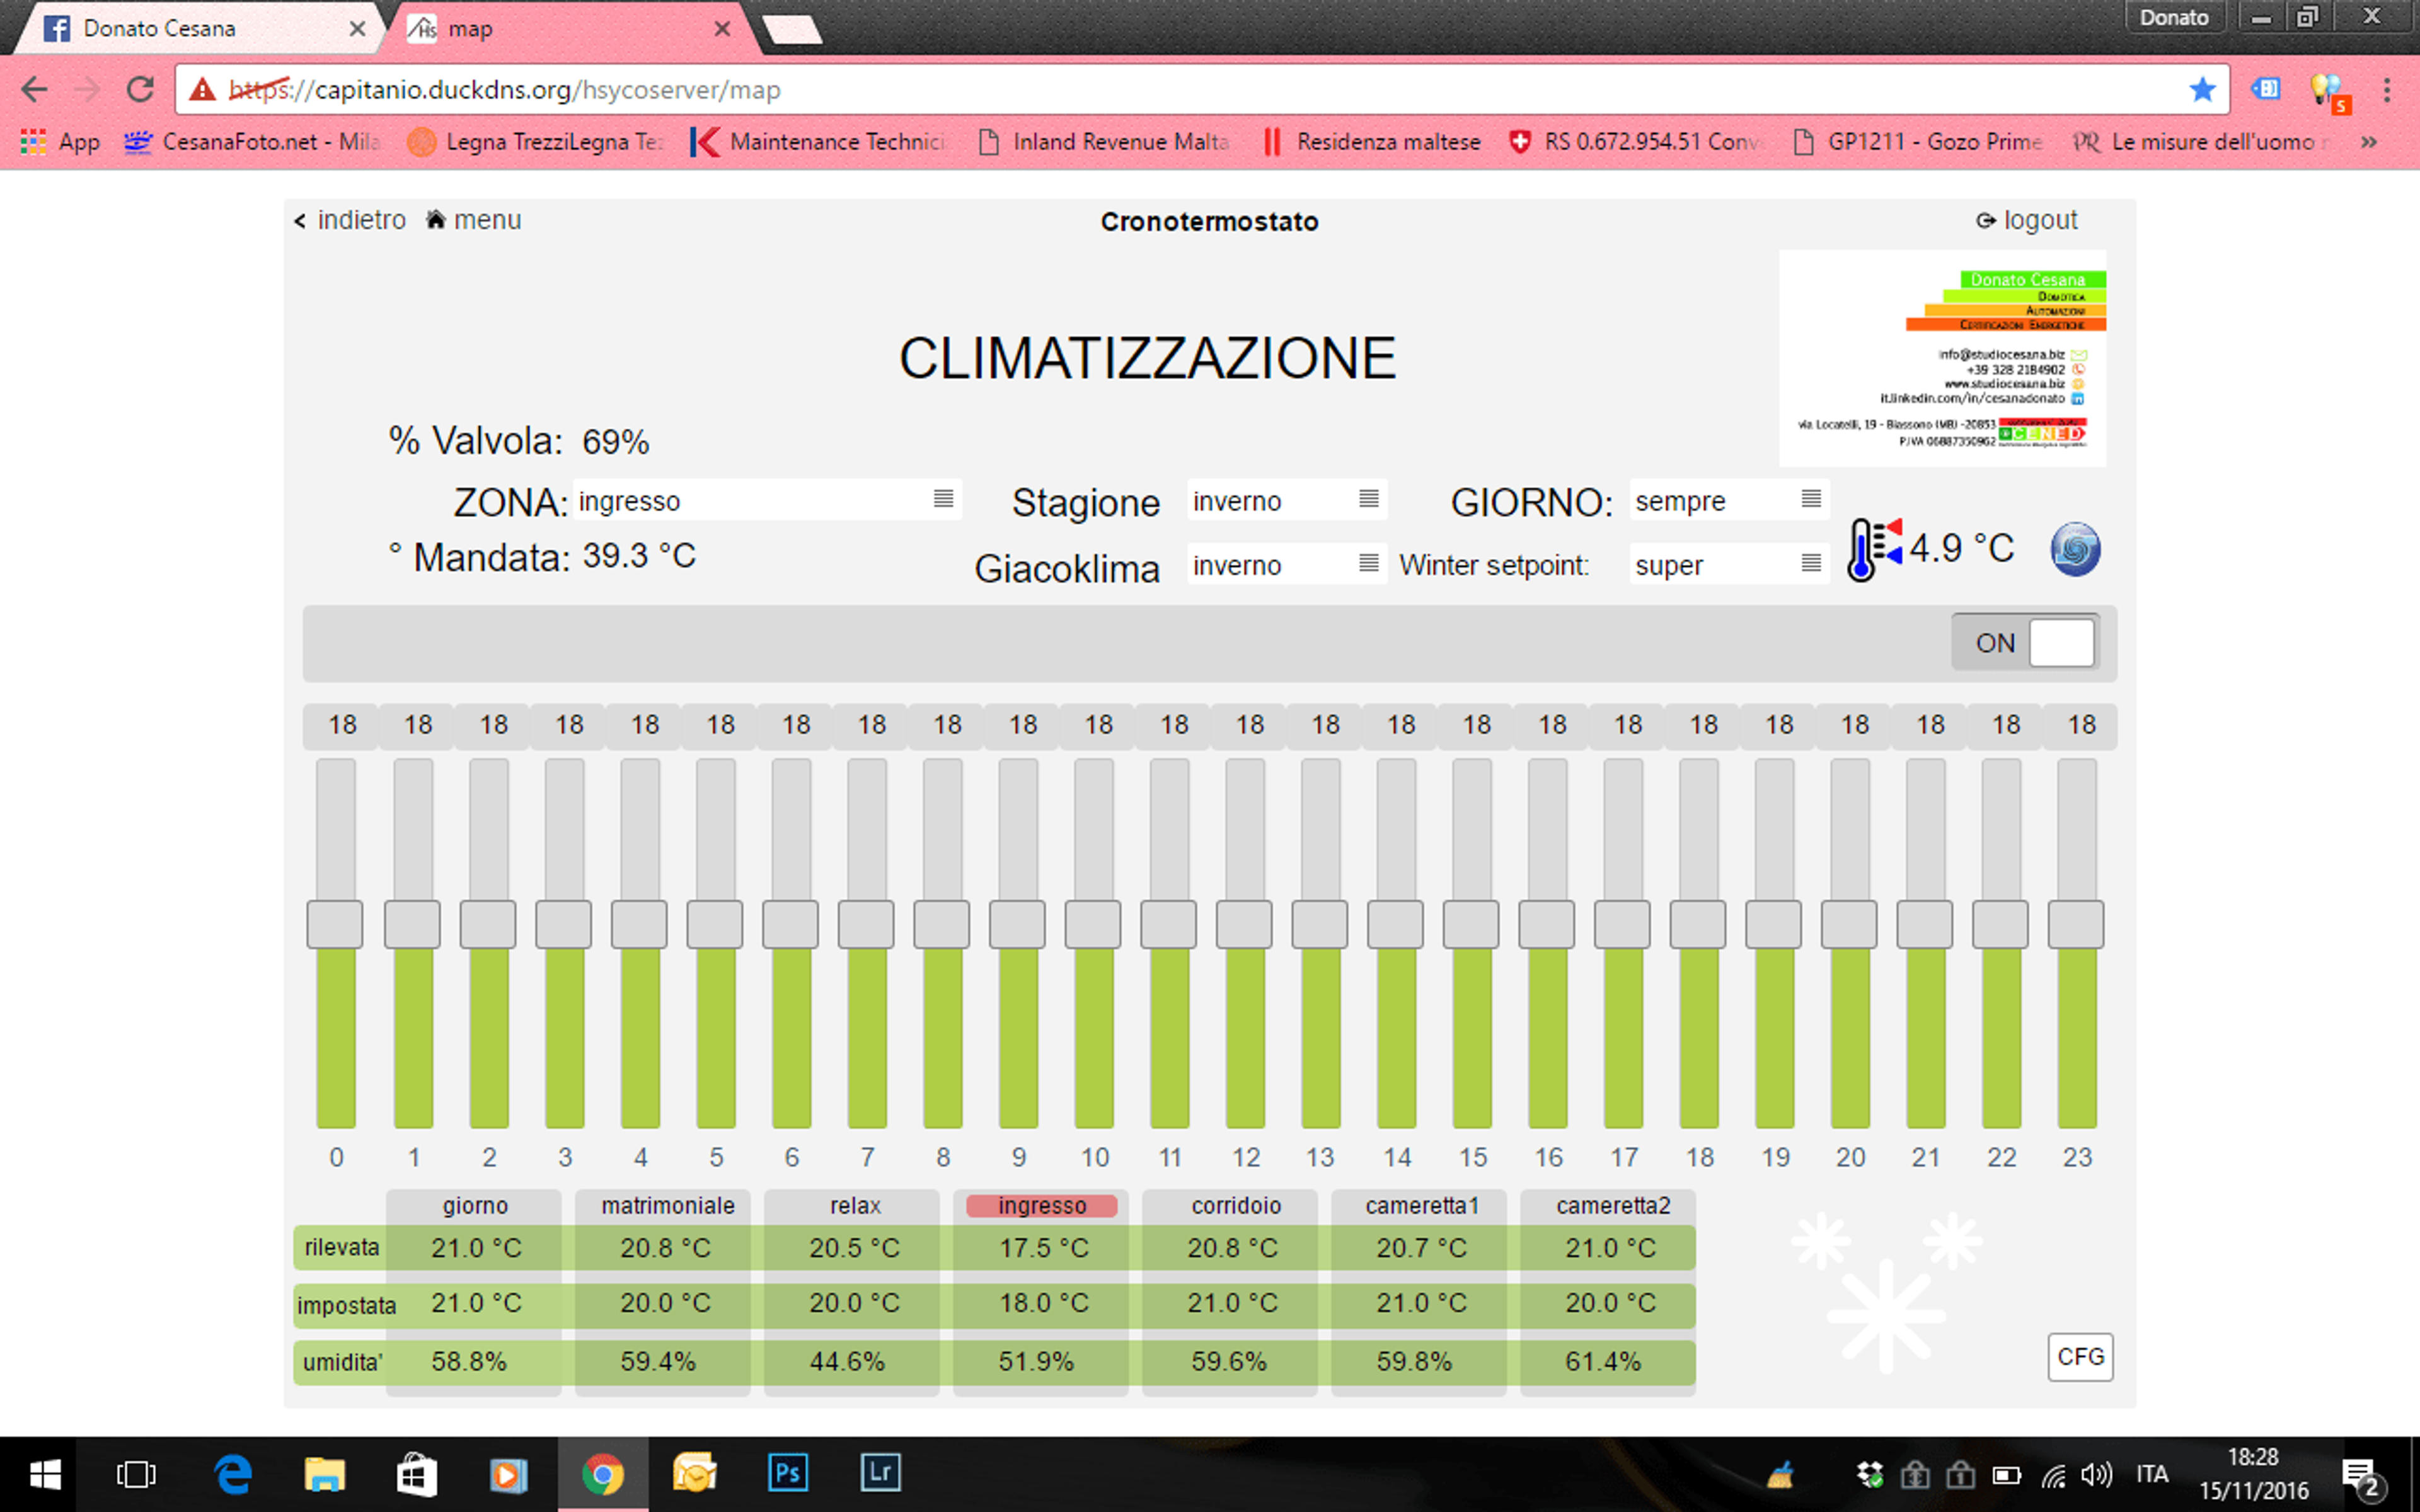Viewport: 2420px width, 1512px height.
Task: Click the snowflake winter icon
Action: coord(1885,1290)
